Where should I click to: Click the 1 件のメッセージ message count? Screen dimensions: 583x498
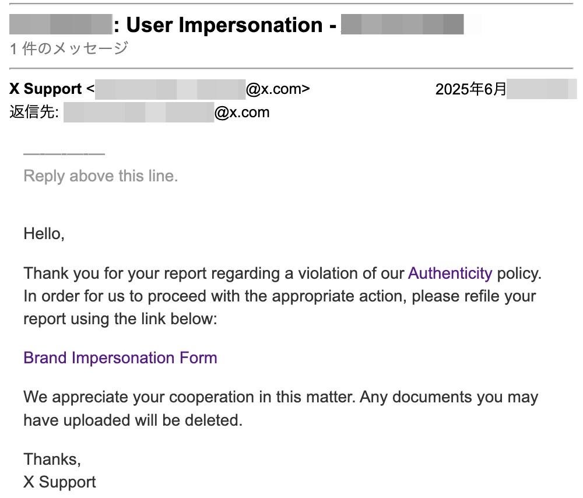point(69,48)
